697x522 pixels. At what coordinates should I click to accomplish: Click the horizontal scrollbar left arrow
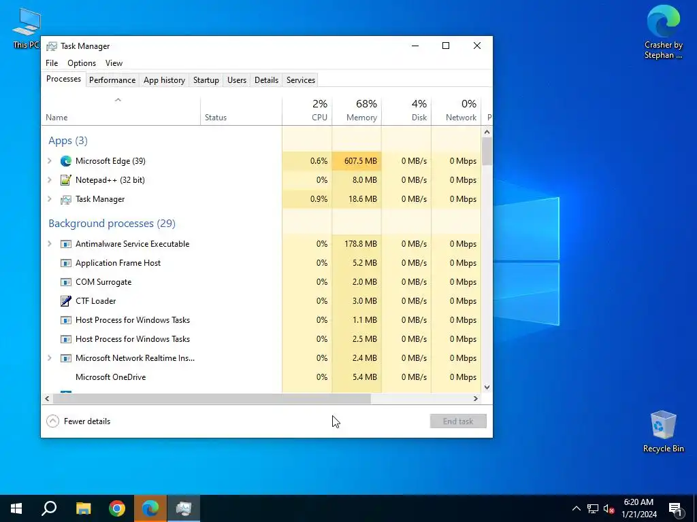pos(47,398)
